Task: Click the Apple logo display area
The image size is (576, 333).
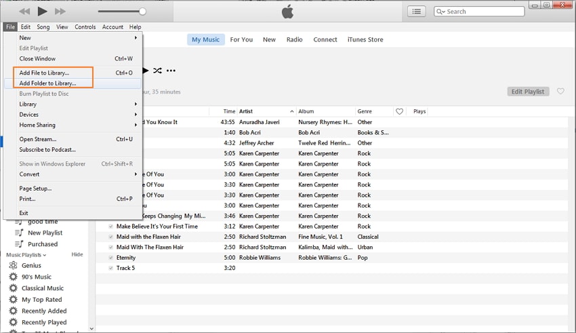Action: pos(287,12)
